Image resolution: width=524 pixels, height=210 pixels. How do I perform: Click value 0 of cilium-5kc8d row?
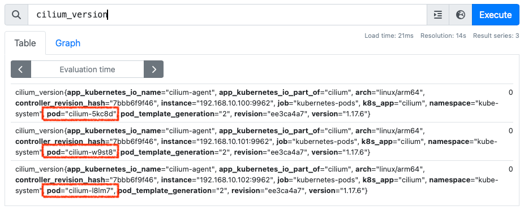coord(510,93)
